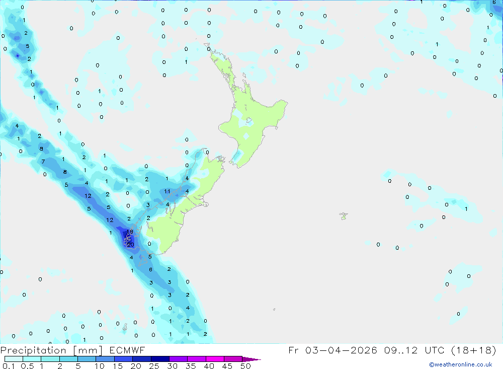Click the '09..12' hour range text
Viewport: 503px width, 369px height.
pyautogui.click(x=401, y=350)
